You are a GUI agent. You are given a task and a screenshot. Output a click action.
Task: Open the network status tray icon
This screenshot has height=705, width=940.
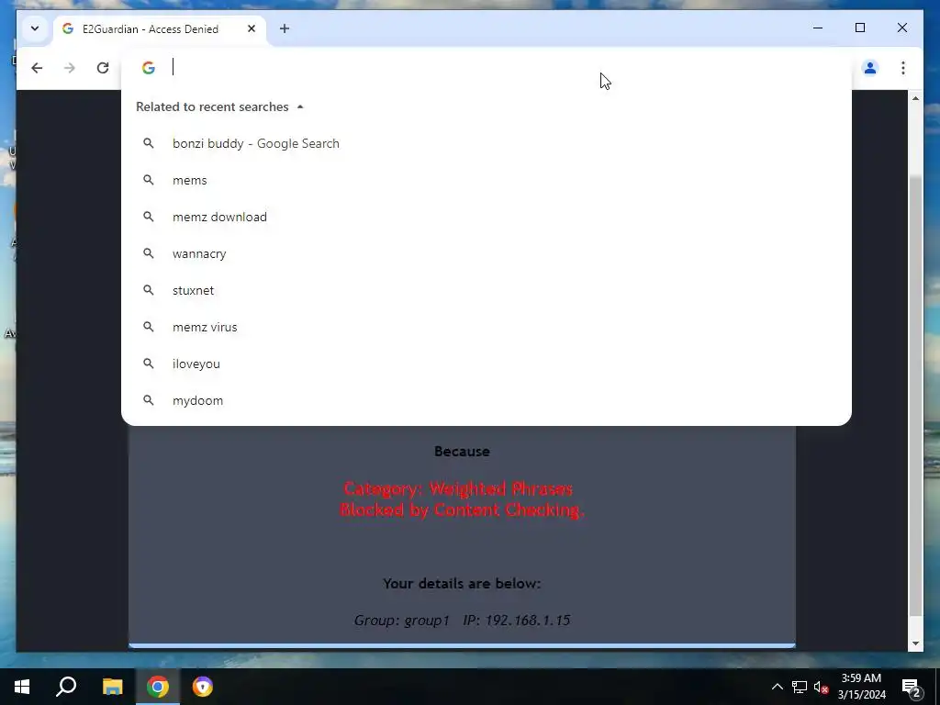click(x=800, y=687)
